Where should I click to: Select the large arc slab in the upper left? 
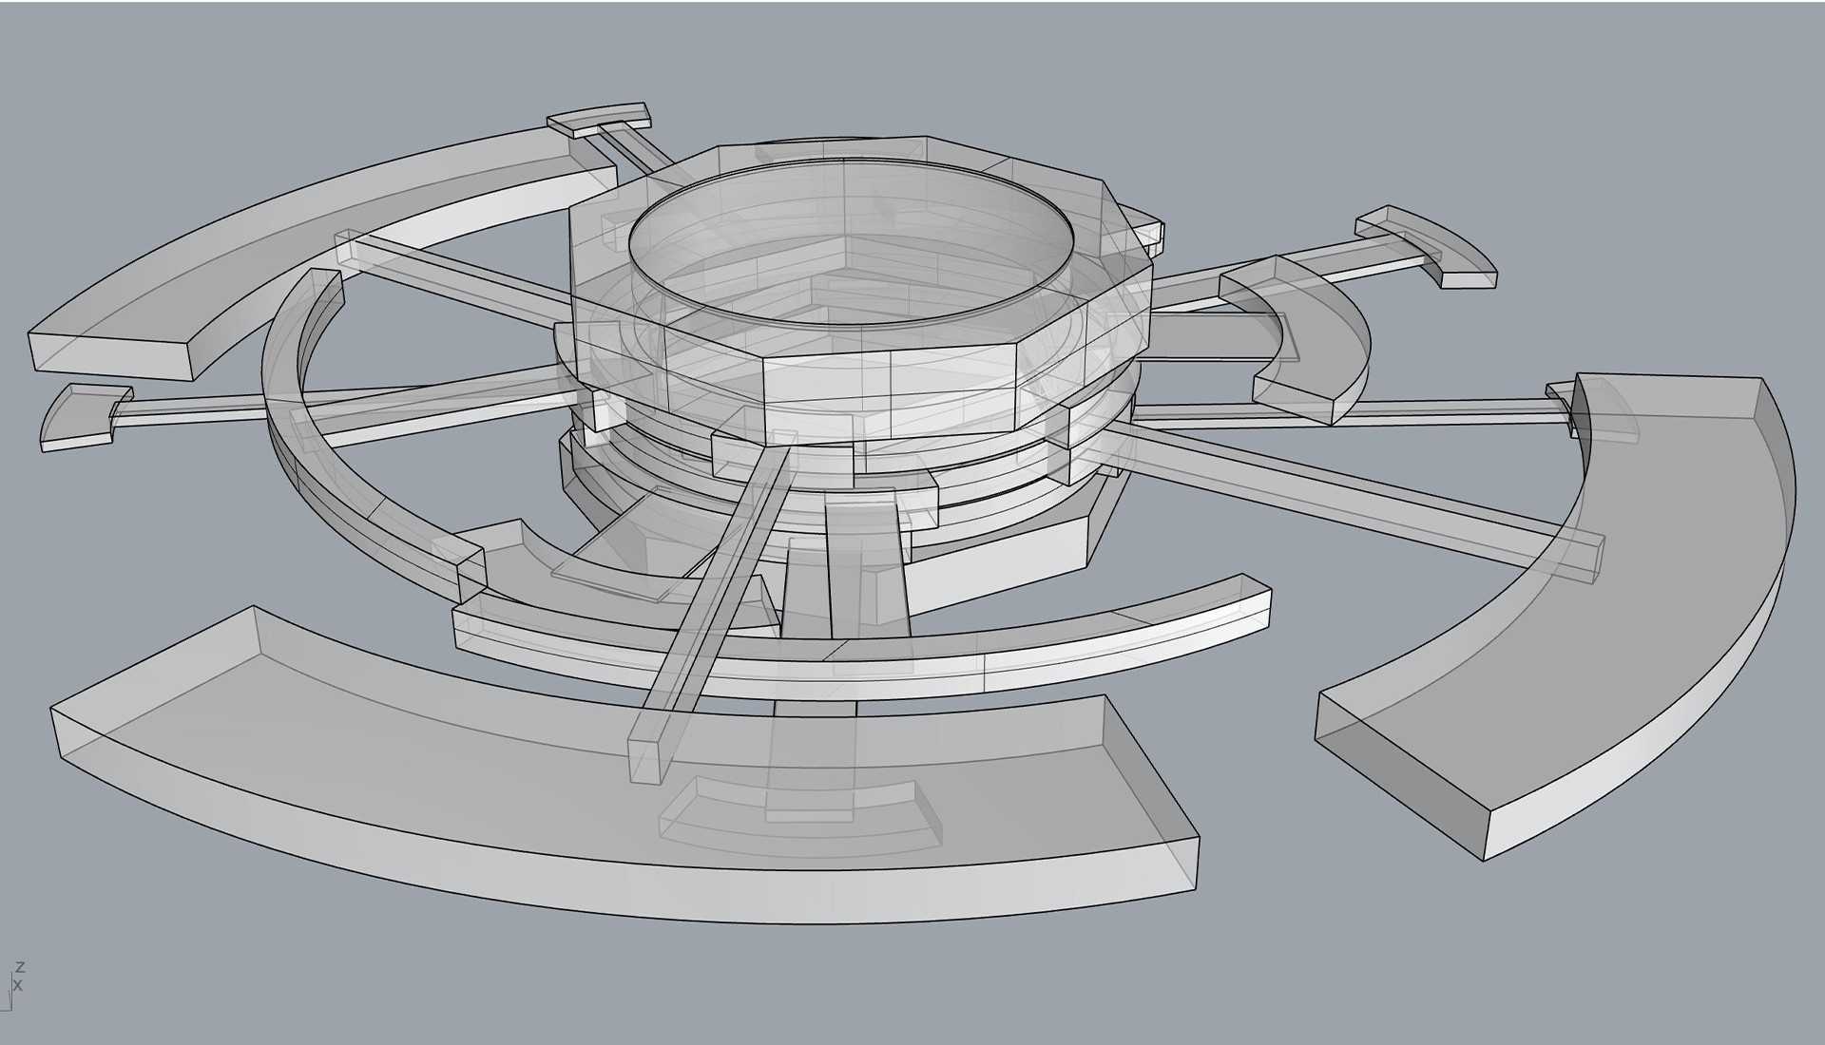pyautogui.click(x=322, y=252)
